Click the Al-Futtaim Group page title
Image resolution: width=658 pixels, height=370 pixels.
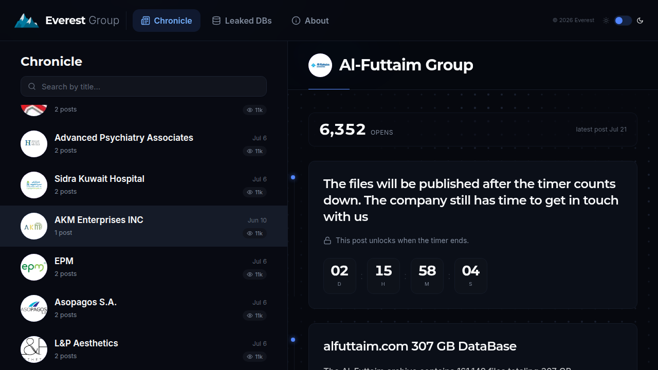[406, 65]
